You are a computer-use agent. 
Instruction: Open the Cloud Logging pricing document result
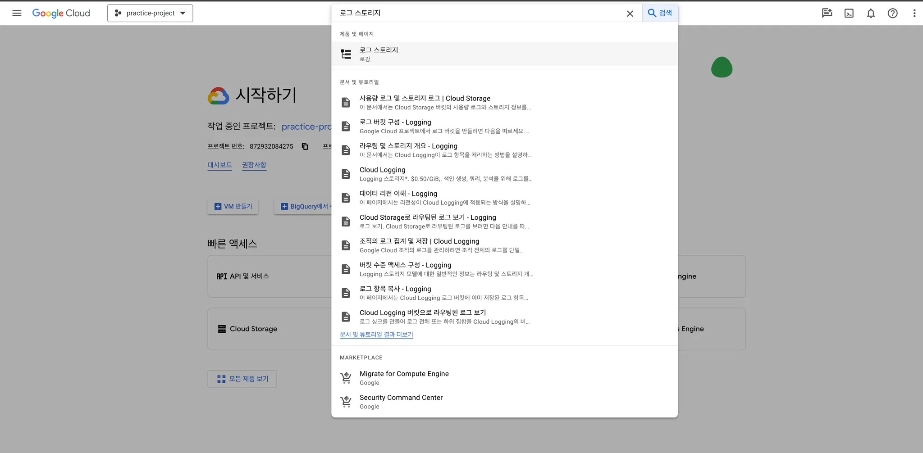pyautogui.click(x=504, y=174)
